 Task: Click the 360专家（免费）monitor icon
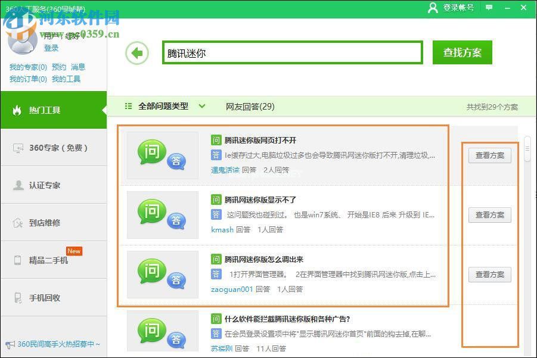(x=17, y=148)
